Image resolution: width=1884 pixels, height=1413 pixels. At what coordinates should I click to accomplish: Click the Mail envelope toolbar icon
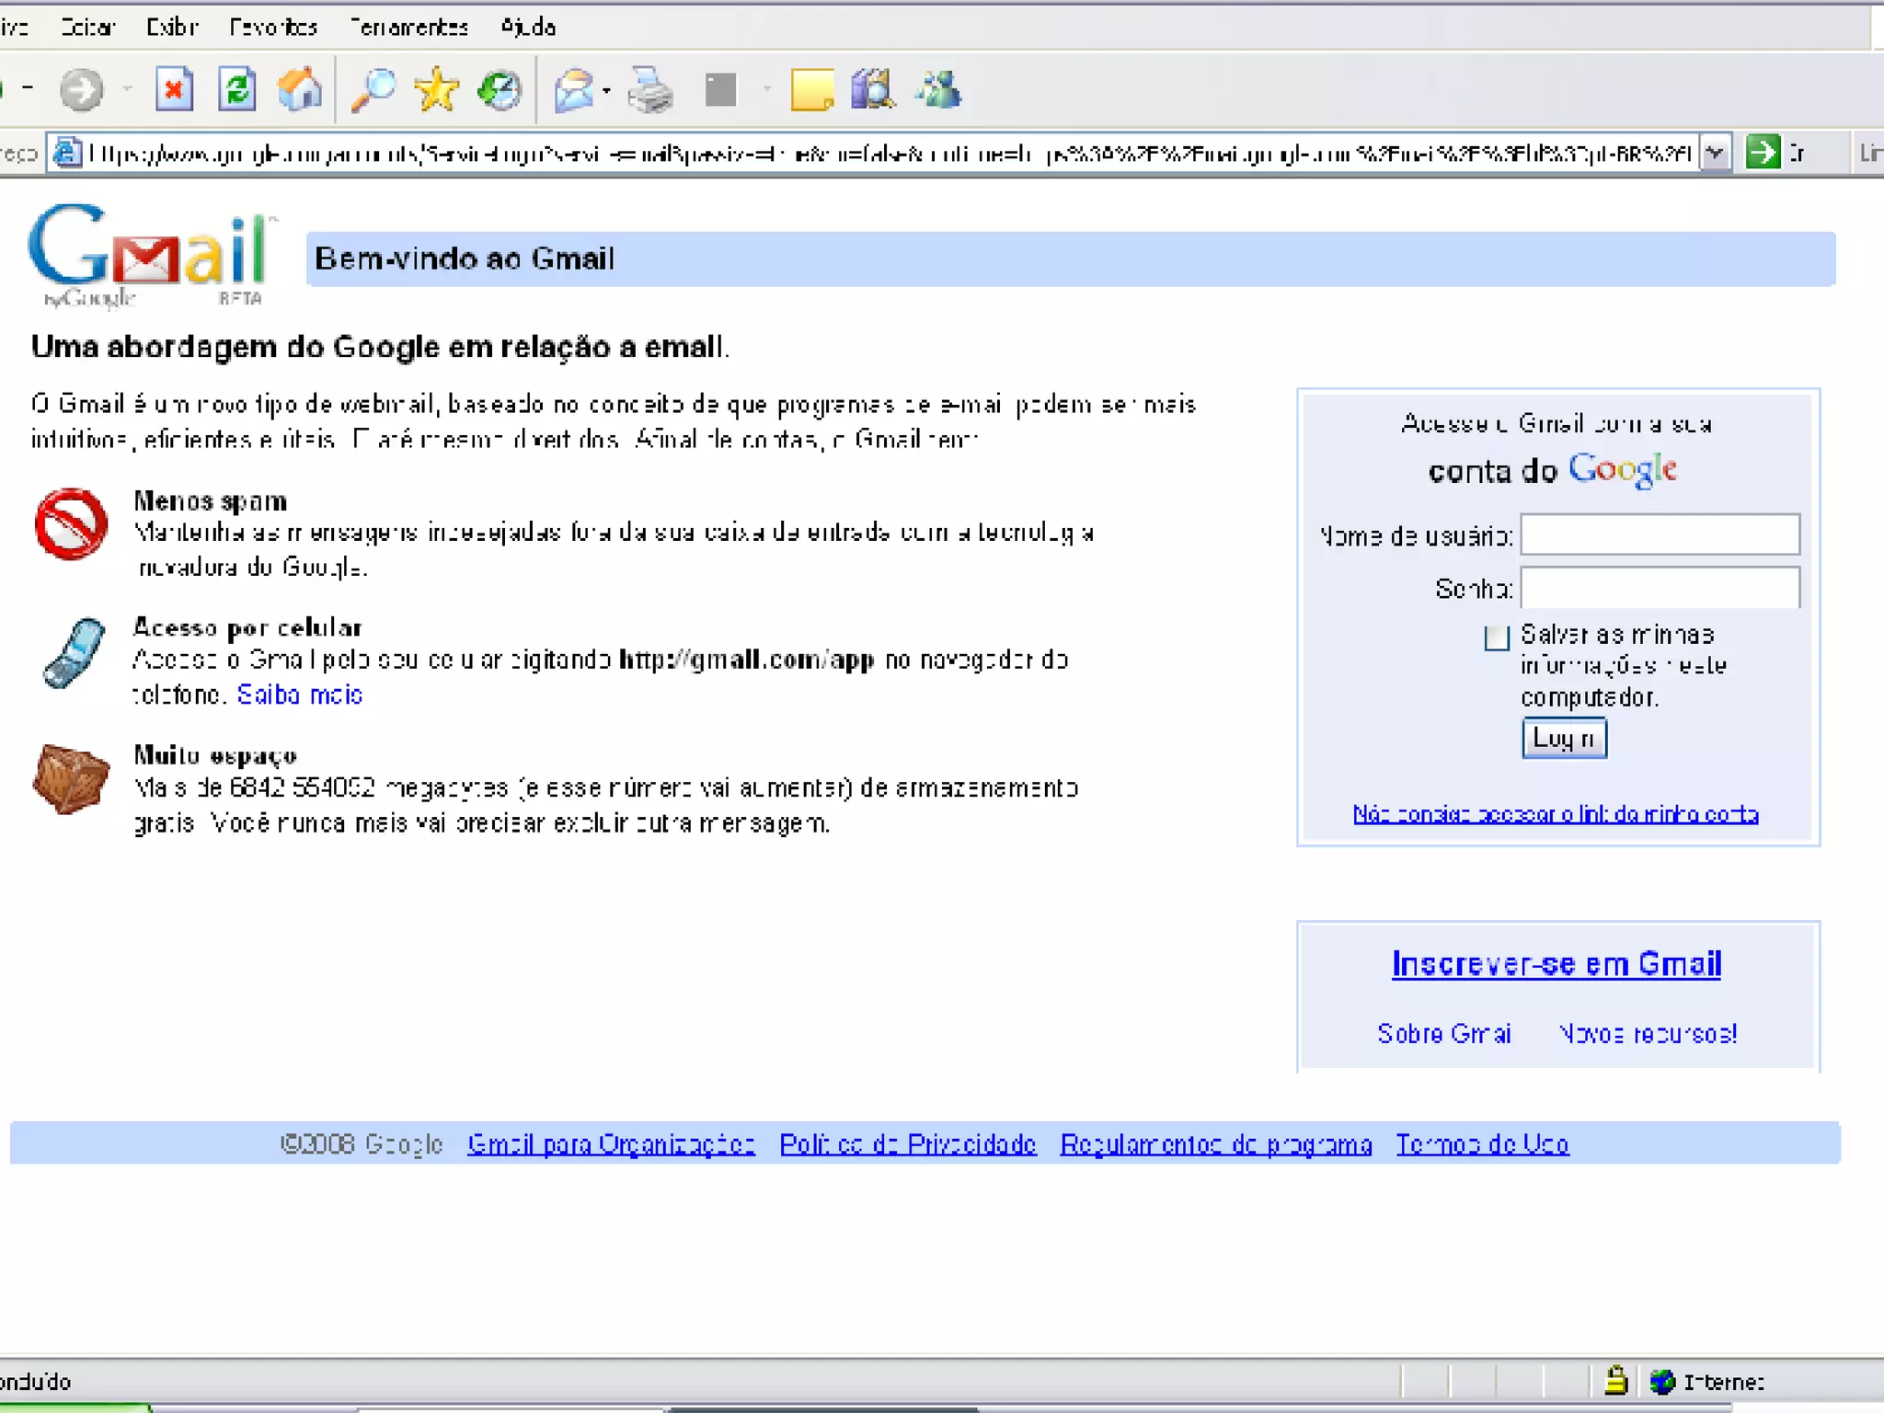coord(574,90)
